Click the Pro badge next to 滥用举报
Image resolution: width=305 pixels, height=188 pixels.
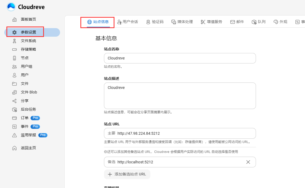[43, 135]
